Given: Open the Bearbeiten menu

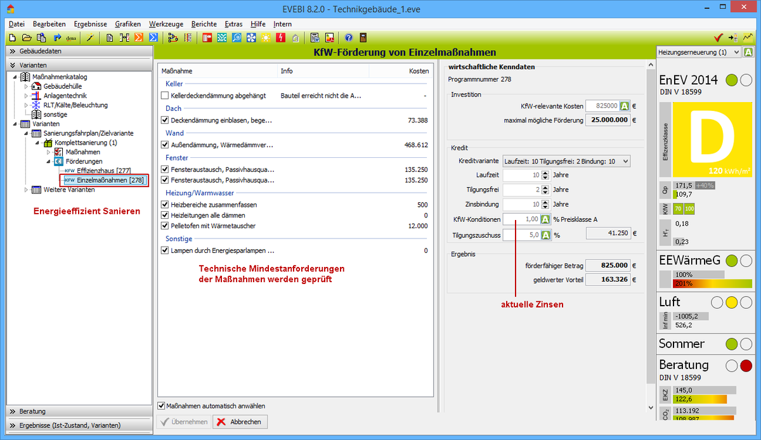Looking at the screenshot, I should click(49, 23).
